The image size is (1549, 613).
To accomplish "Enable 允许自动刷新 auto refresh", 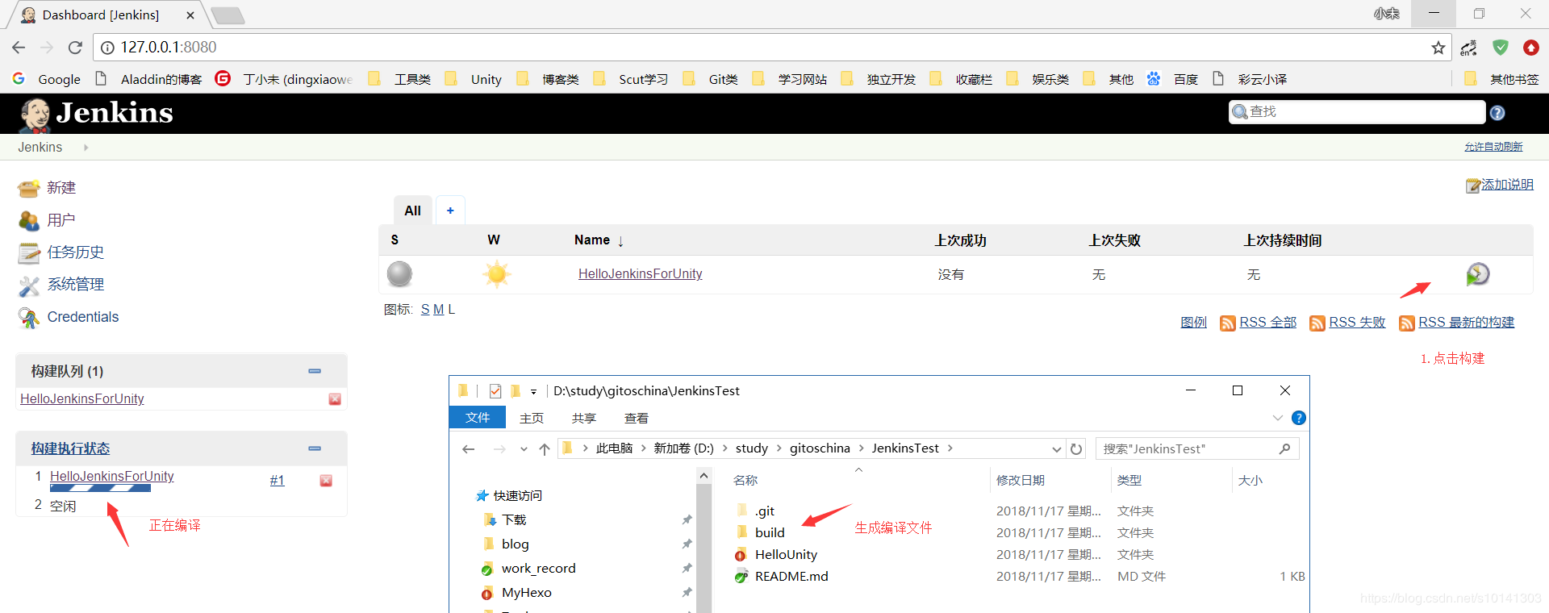I will tap(1493, 147).
